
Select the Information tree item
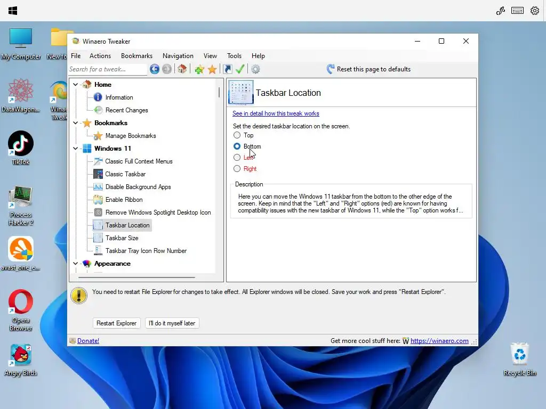(119, 97)
